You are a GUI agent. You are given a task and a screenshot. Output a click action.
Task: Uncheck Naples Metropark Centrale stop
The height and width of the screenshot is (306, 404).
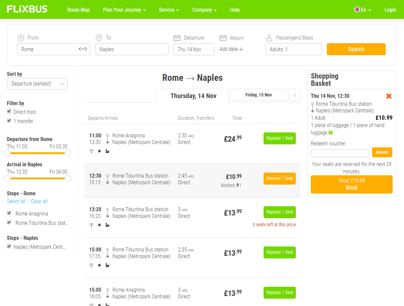(9, 246)
